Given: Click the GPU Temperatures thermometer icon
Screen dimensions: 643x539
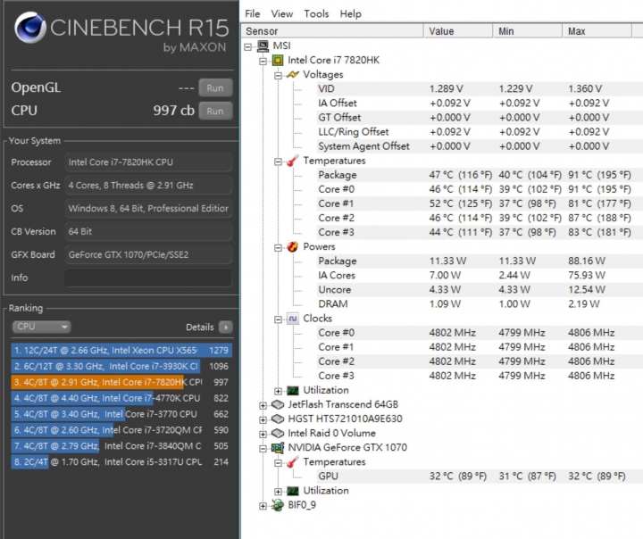Looking at the screenshot, I should 292,462.
